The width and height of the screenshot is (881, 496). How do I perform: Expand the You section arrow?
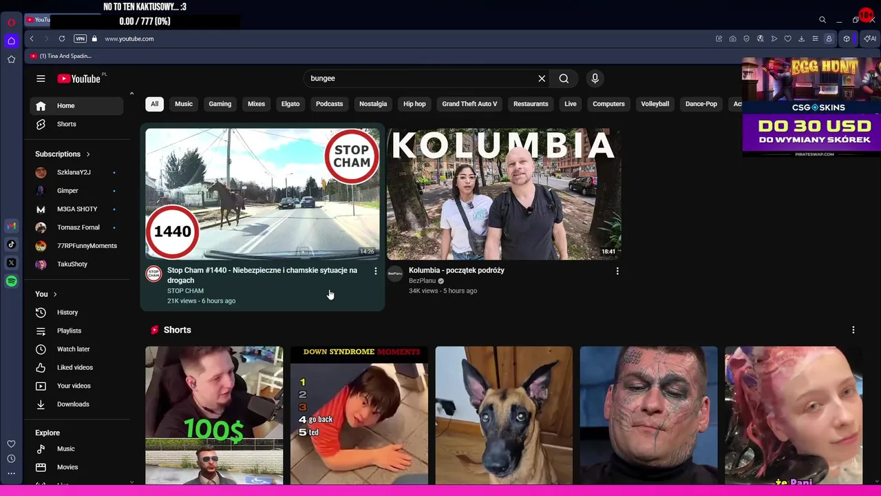click(x=55, y=294)
